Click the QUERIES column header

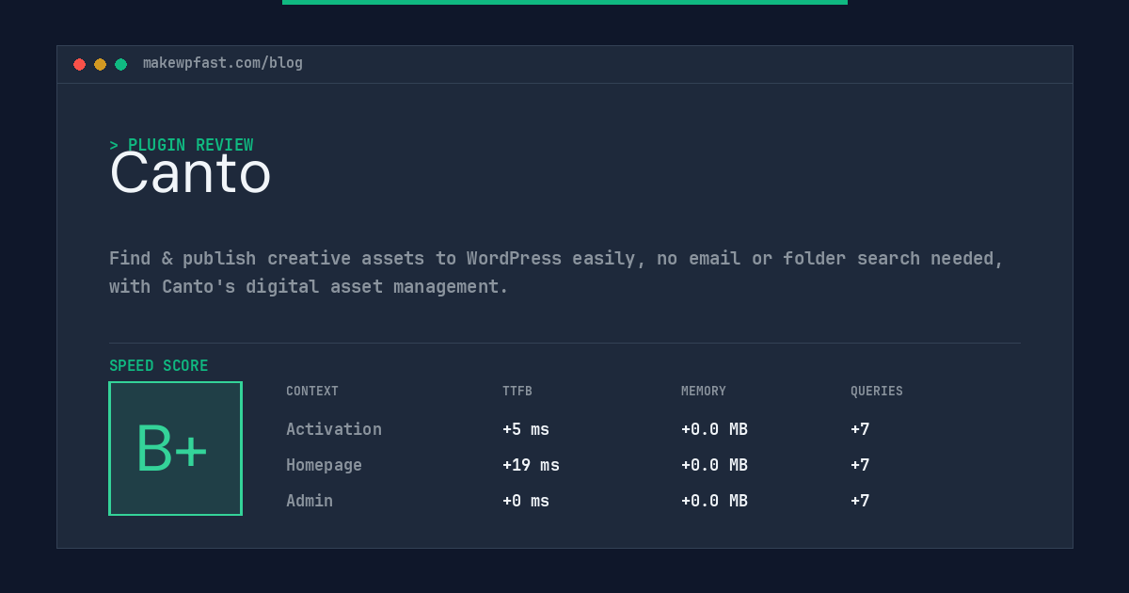click(x=877, y=392)
